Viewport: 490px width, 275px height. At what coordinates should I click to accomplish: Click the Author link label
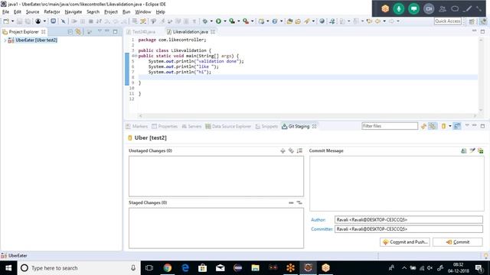318,220
